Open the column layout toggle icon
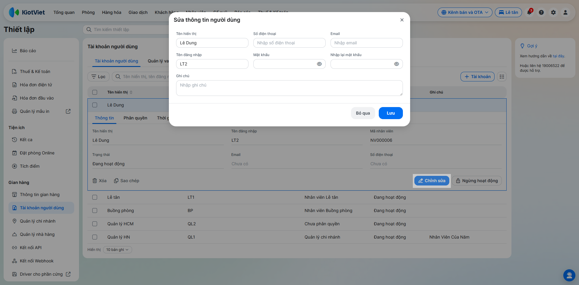The image size is (579, 285). pos(502,77)
